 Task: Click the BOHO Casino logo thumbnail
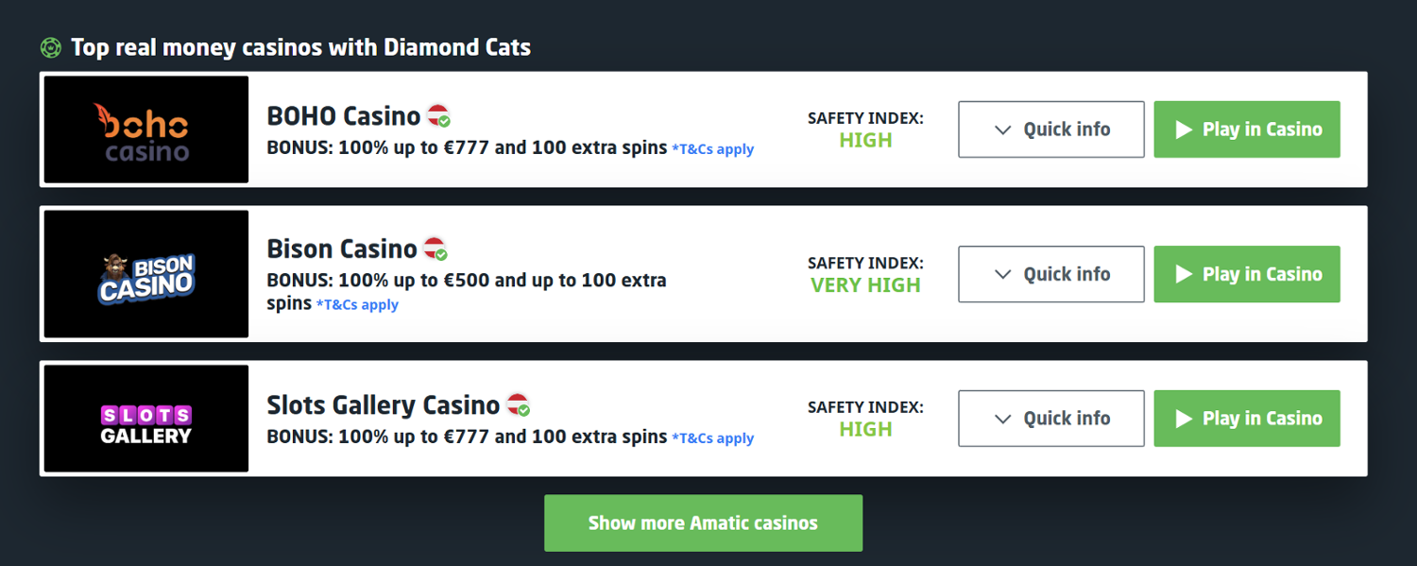(146, 129)
